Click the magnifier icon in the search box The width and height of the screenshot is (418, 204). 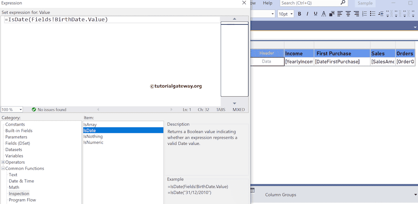(x=343, y=3)
